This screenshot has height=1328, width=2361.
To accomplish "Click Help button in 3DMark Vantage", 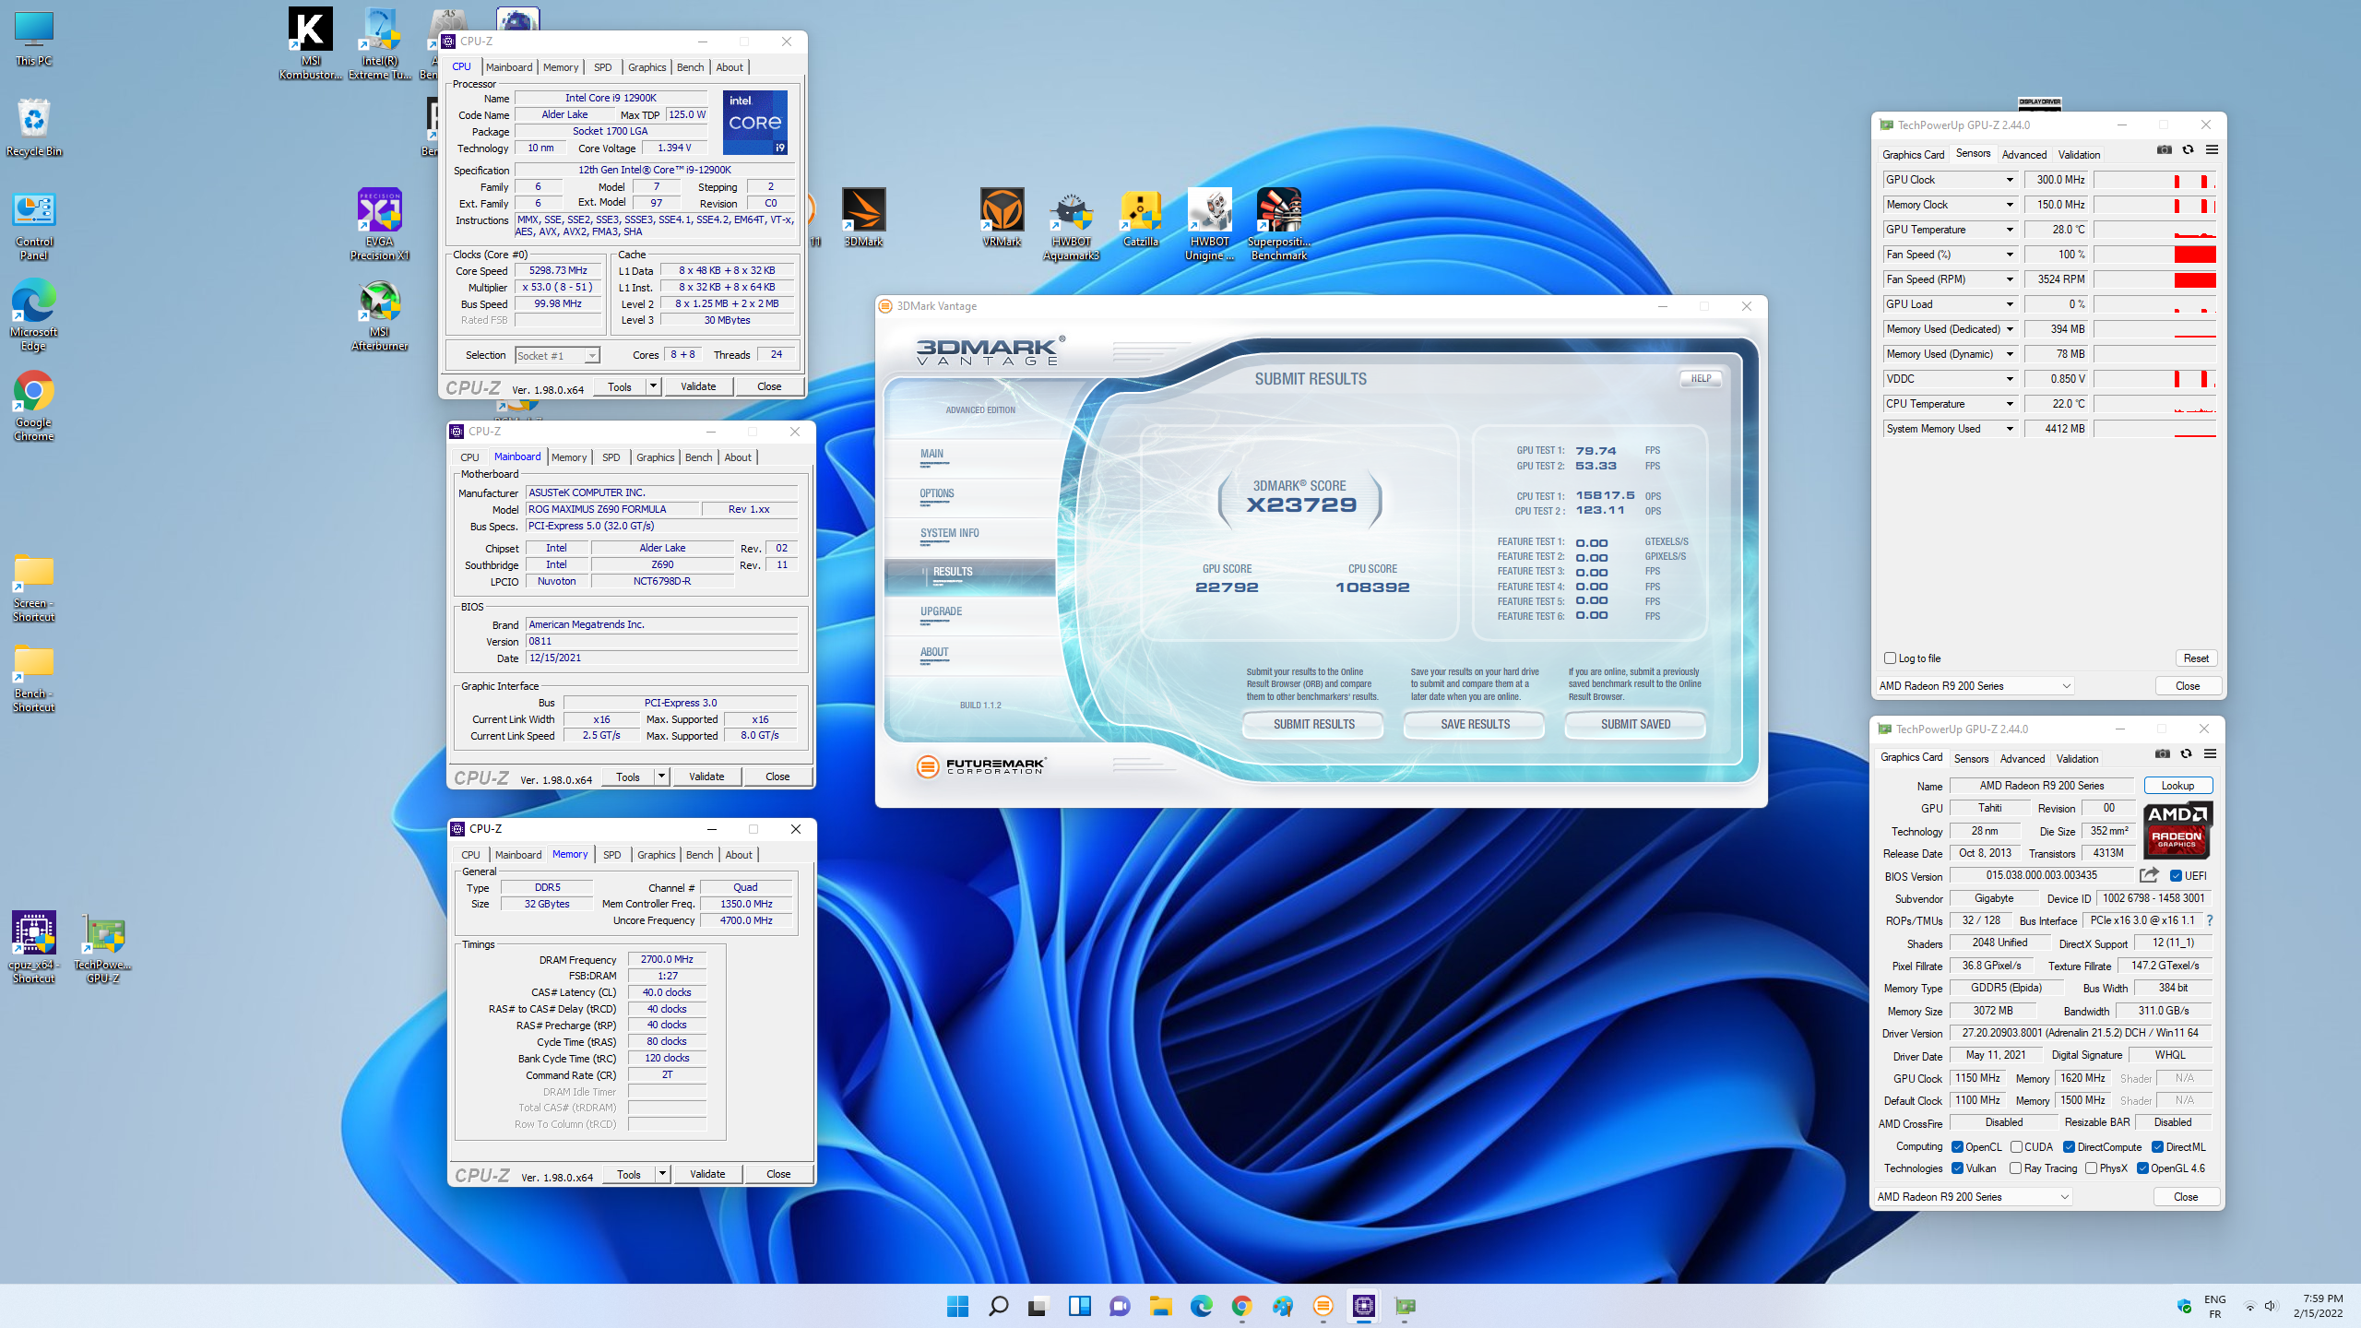I will [x=1701, y=378].
